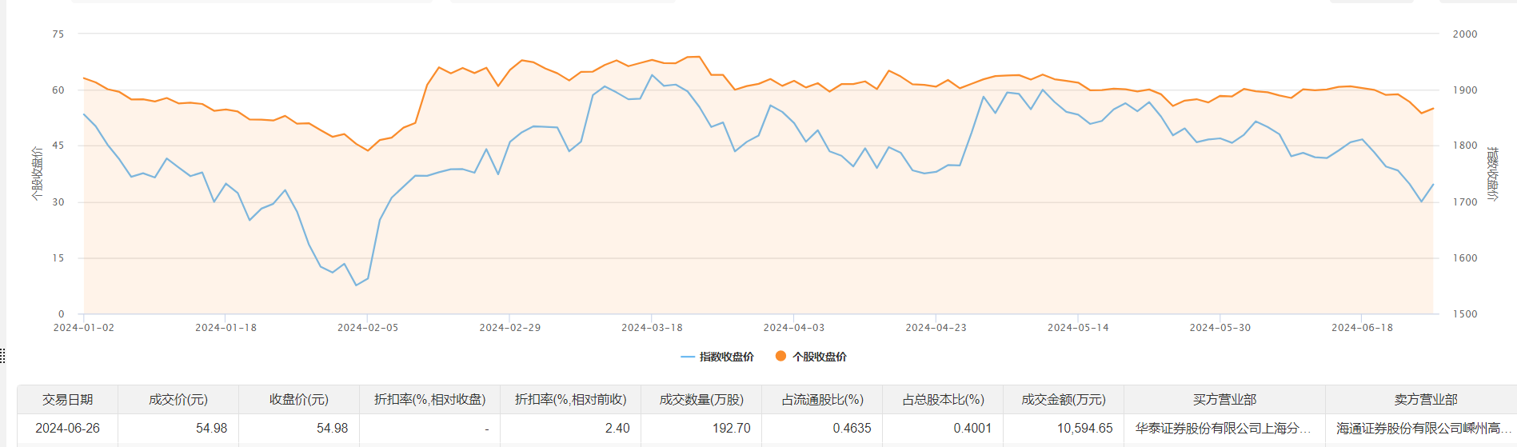Click the 2024-03-18 date on the chart axis
Screen dimensions: 1517x447
point(652,327)
